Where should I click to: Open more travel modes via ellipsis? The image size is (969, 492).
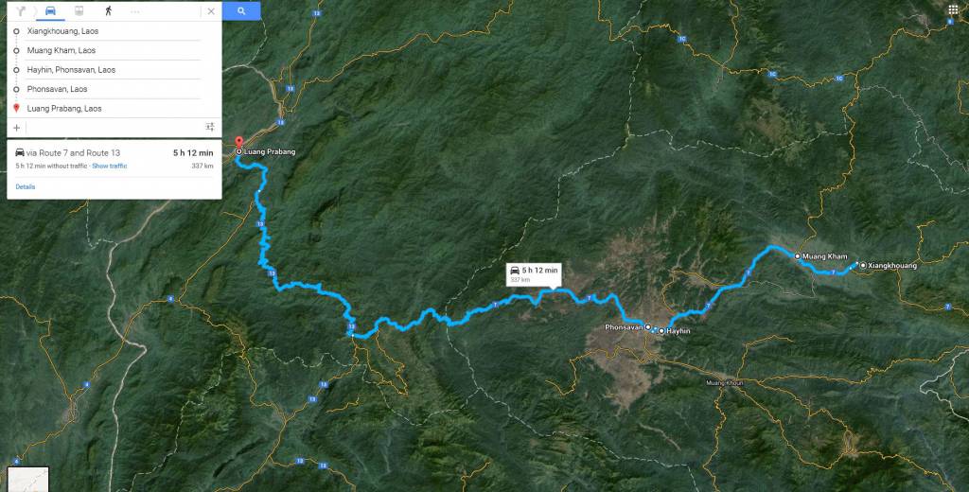(135, 11)
